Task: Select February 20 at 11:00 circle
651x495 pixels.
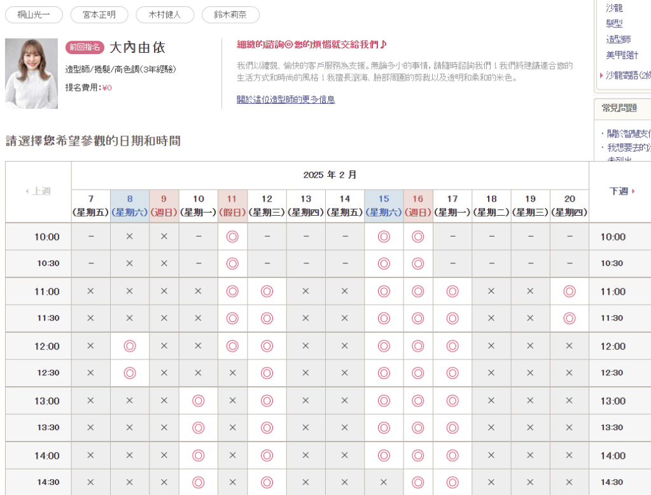Action: [x=570, y=291]
